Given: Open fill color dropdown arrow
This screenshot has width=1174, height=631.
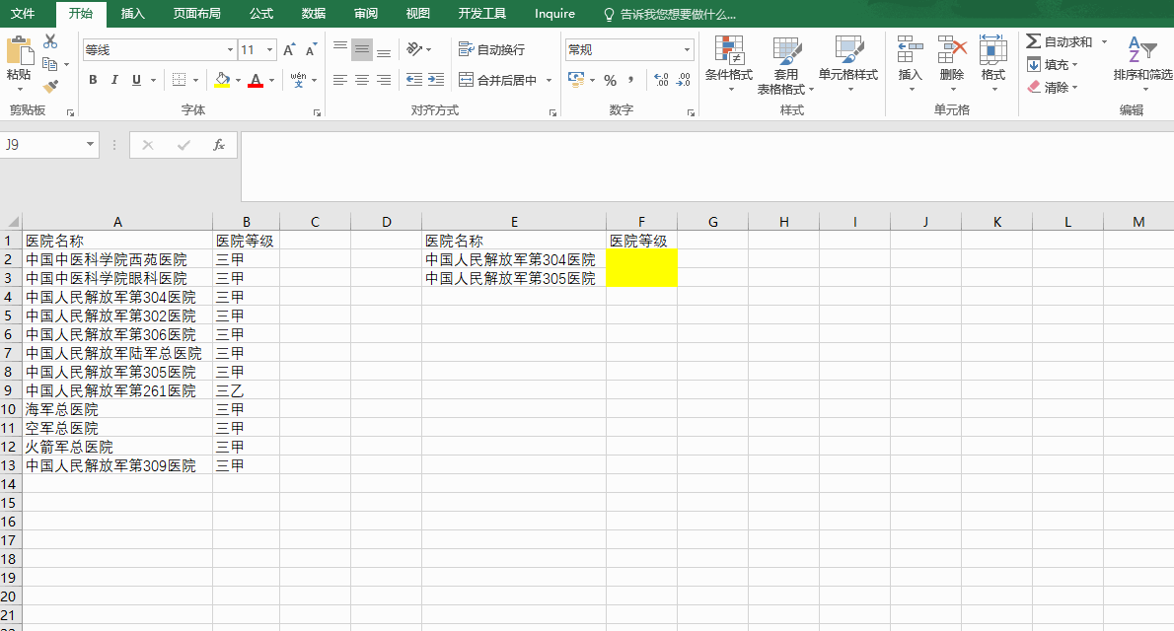Looking at the screenshot, I should click(238, 80).
